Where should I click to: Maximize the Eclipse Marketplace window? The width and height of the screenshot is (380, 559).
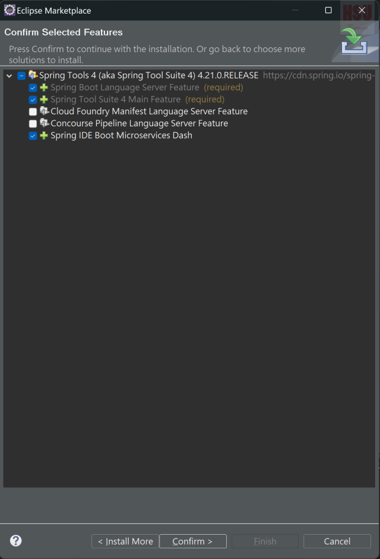click(328, 10)
